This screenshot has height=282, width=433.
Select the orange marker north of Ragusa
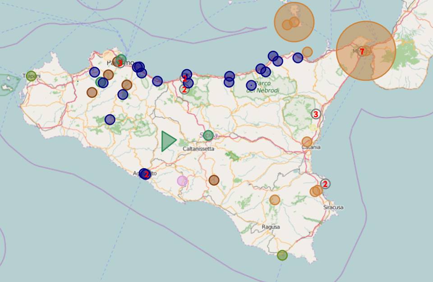tap(275, 200)
